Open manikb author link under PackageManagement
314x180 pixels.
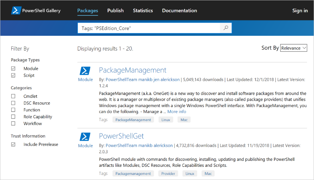(x=145, y=80)
